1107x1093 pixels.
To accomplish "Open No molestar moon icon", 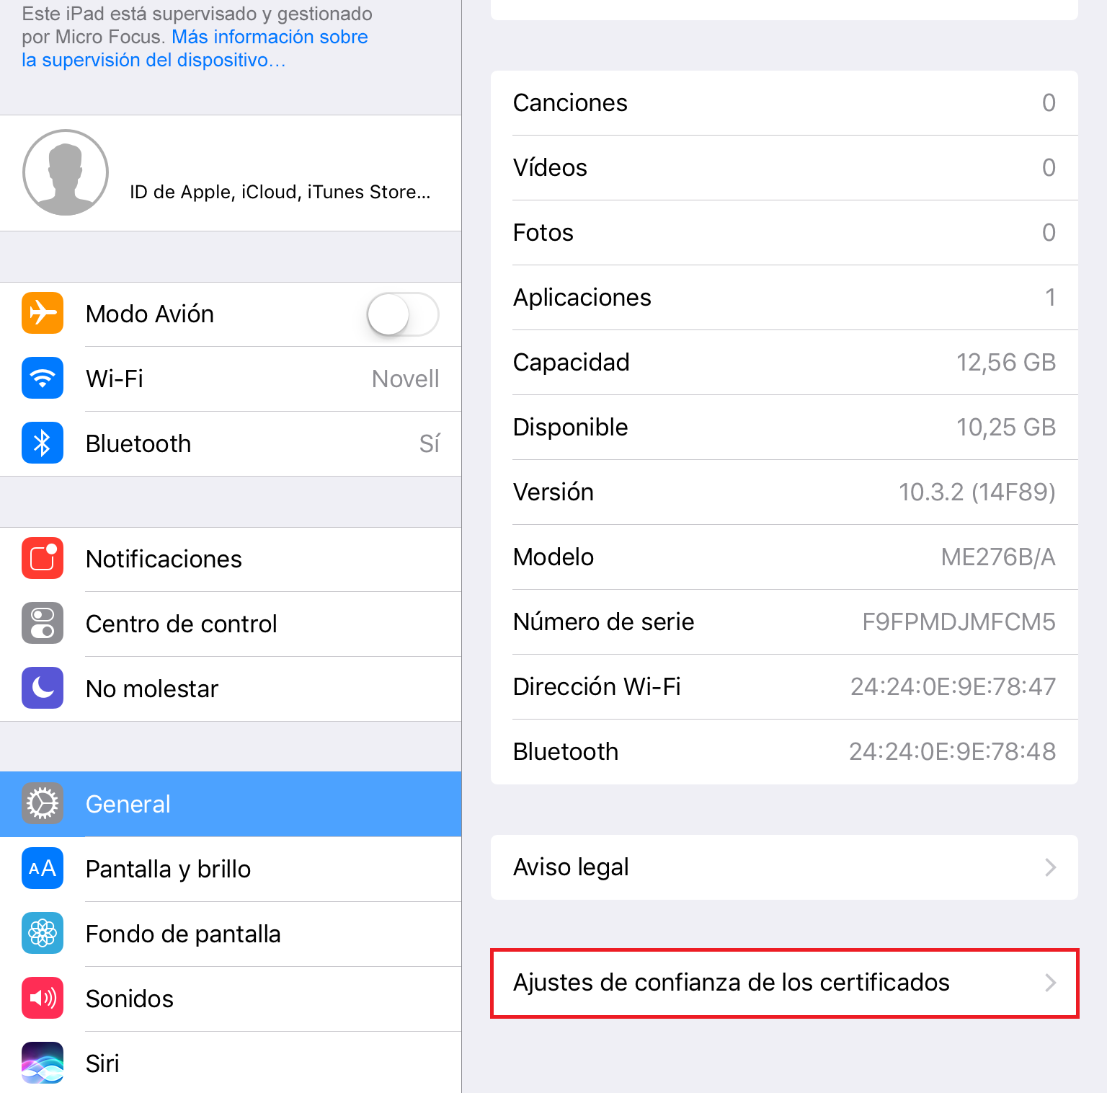I will [43, 688].
